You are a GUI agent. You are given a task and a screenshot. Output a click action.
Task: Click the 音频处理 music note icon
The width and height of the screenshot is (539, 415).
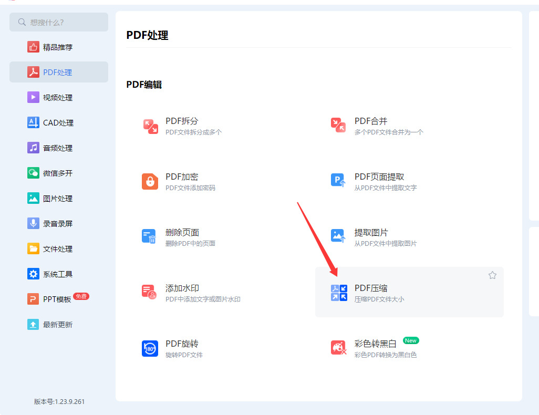click(33, 148)
